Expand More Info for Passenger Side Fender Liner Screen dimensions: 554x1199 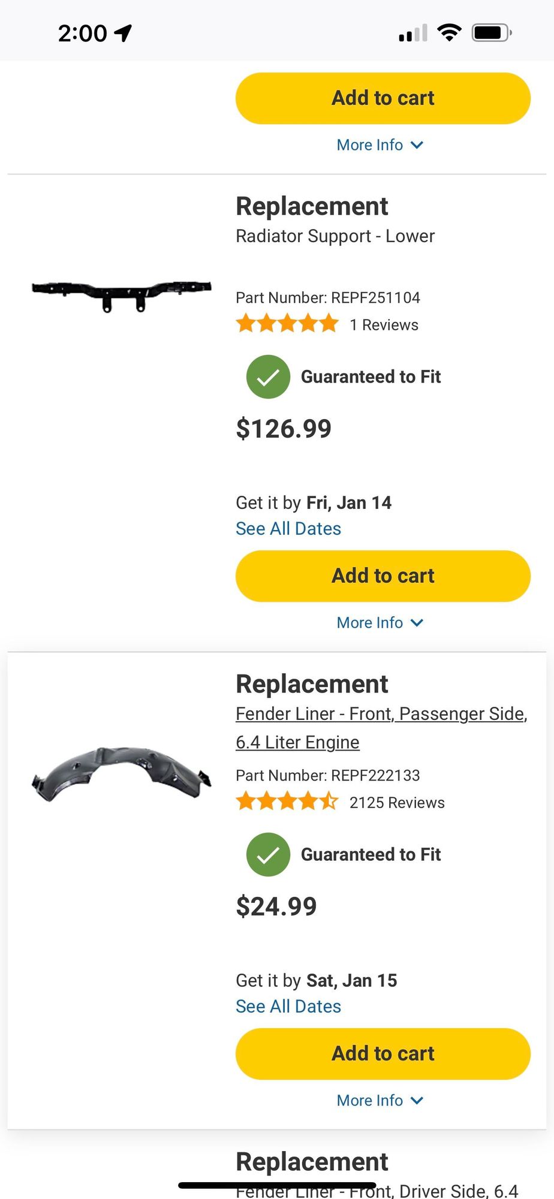[x=380, y=1101]
